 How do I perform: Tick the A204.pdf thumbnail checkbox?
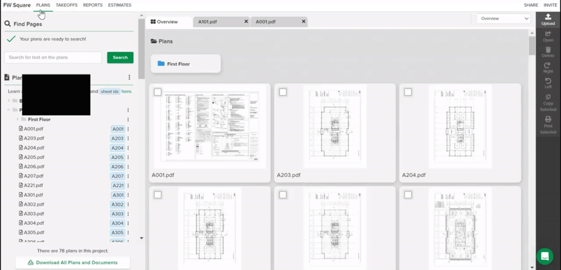[408, 92]
